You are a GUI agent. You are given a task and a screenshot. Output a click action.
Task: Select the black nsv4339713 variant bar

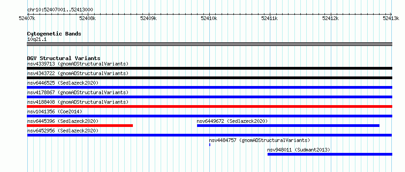pos(209,68)
